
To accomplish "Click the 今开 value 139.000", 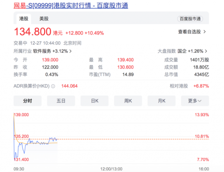I will [50, 60].
